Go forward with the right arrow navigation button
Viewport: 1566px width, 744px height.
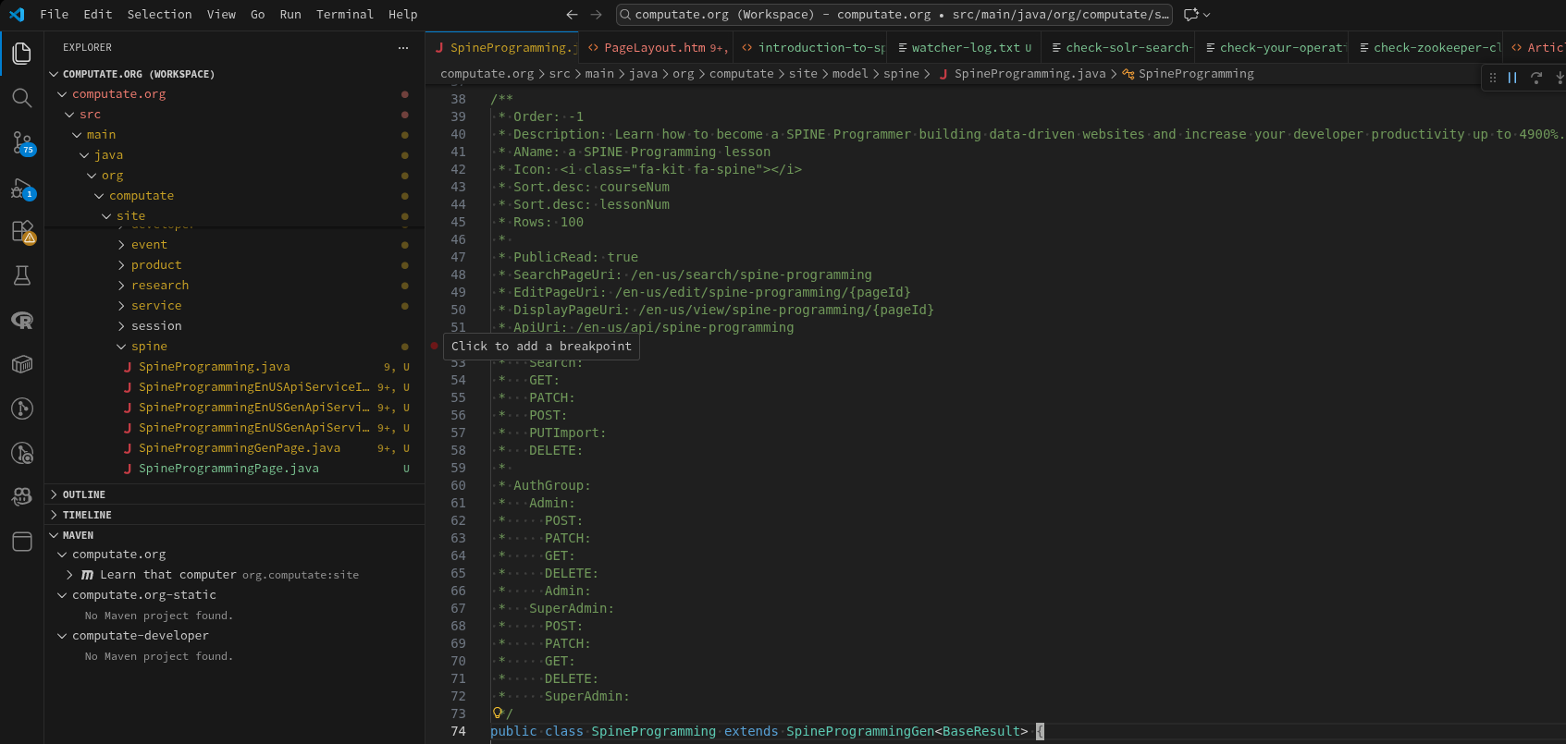click(596, 14)
